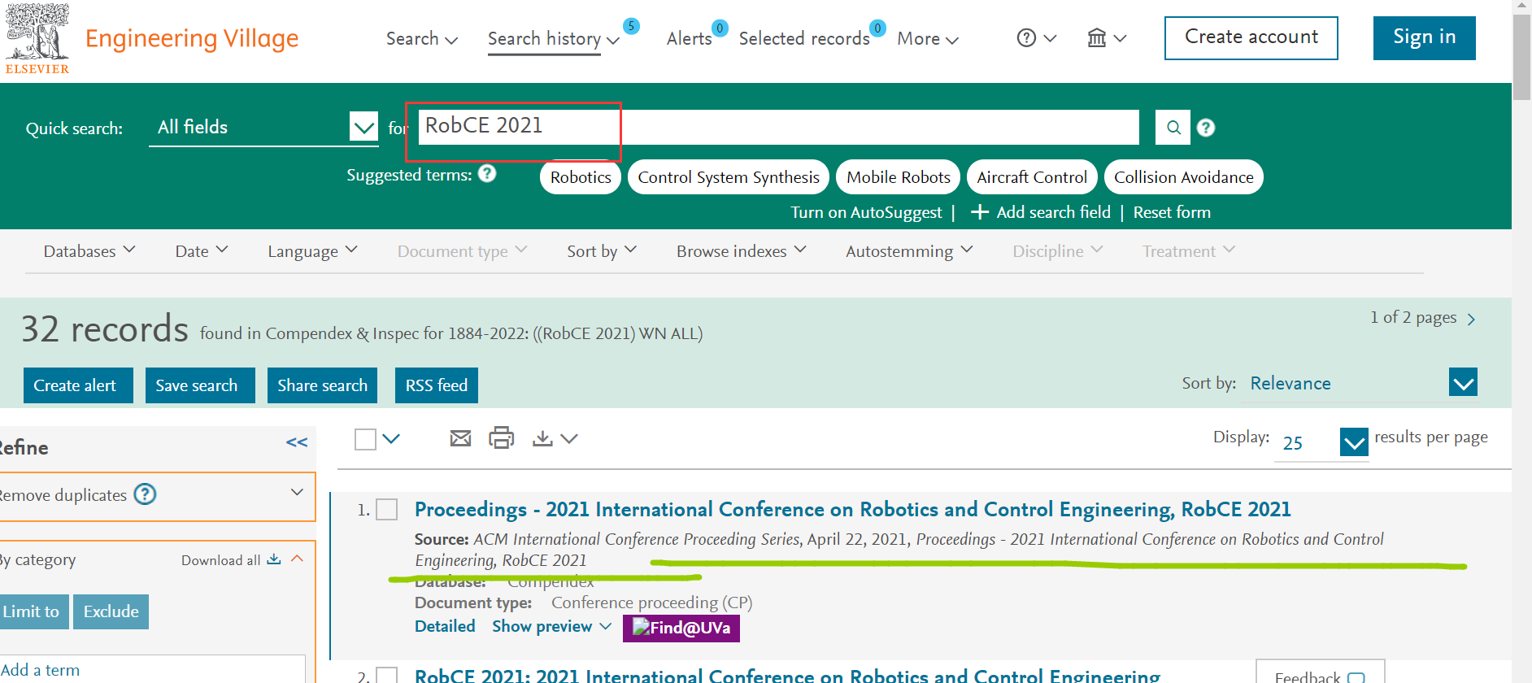Screen dimensions: 1532x683
Task: Open Search history menu
Action: 553,38
